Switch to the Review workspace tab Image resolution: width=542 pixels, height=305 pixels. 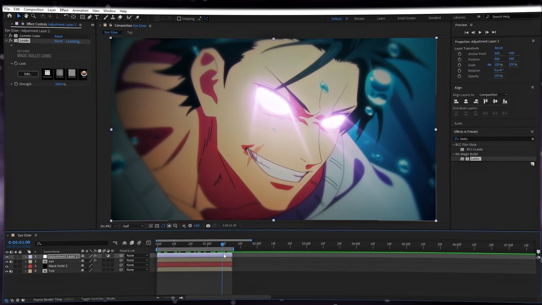(x=359, y=19)
